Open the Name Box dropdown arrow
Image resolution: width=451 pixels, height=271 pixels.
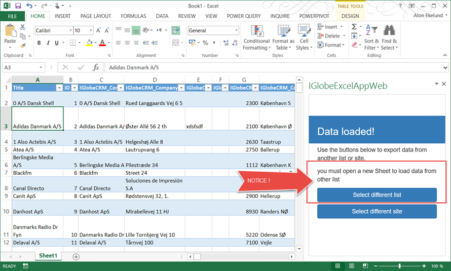tap(41, 67)
